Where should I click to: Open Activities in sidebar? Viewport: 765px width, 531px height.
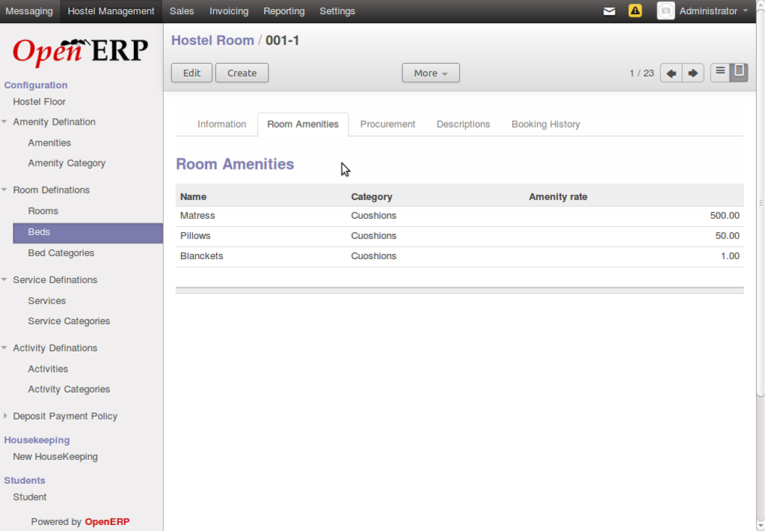click(x=48, y=369)
